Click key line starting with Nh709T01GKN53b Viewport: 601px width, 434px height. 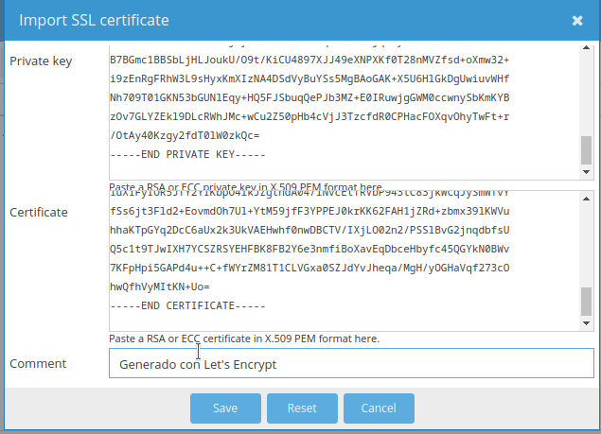tap(309, 98)
